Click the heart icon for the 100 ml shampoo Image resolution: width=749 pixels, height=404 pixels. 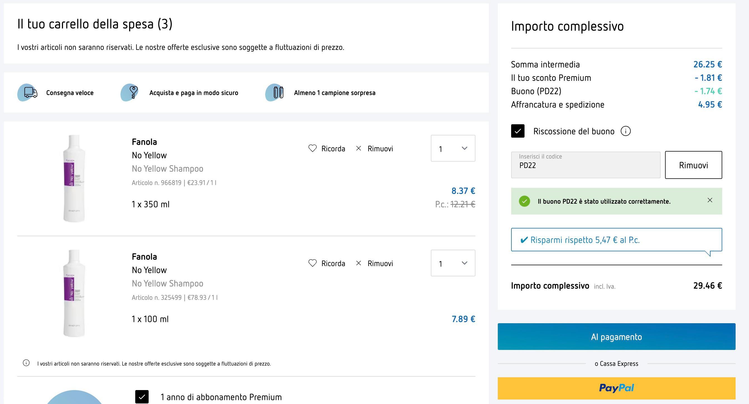(x=312, y=263)
